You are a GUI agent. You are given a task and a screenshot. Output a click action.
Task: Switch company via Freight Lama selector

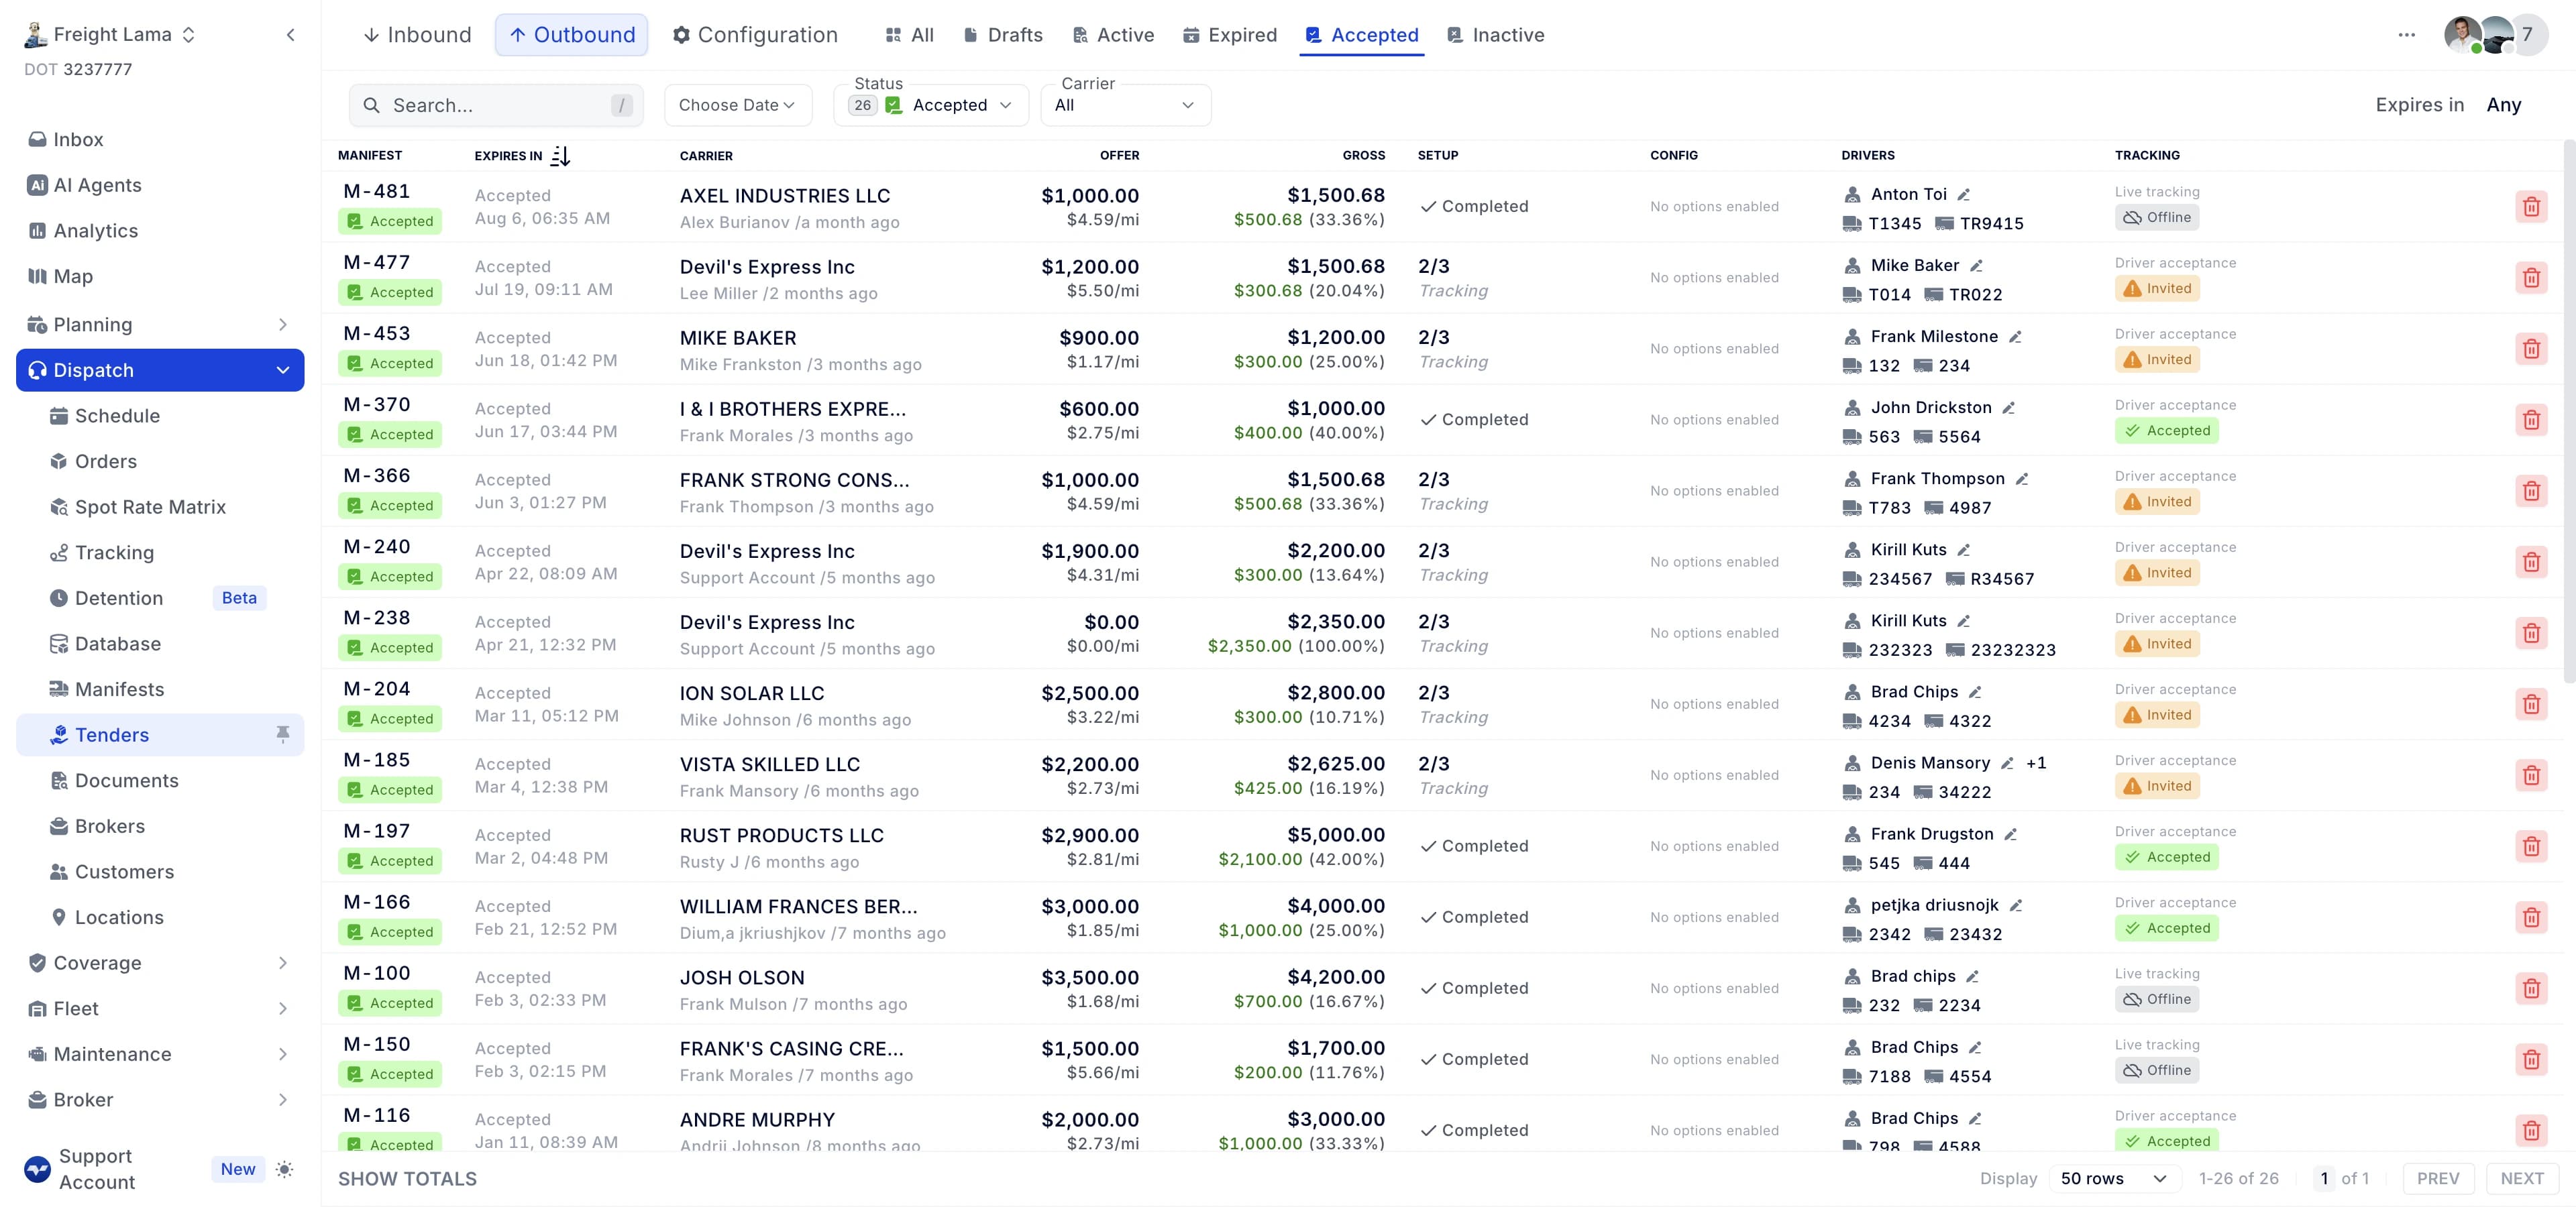110,35
